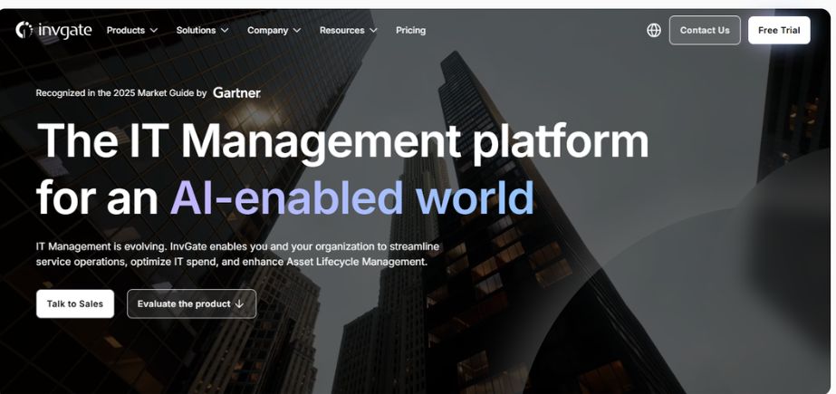Open the Solutions menu

[203, 31]
